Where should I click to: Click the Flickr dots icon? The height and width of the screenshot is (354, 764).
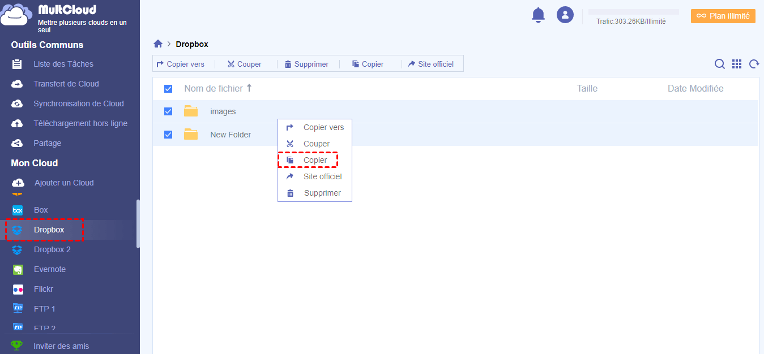coord(18,289)
